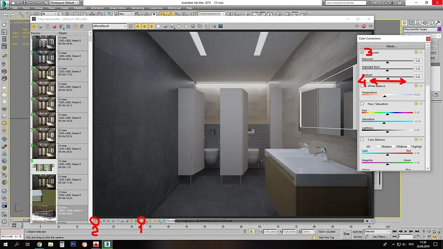Click the Exposure value field 0.00
The height and width of the screenshot is (249, 443).
pyautogui.click(x=418, y=61)
